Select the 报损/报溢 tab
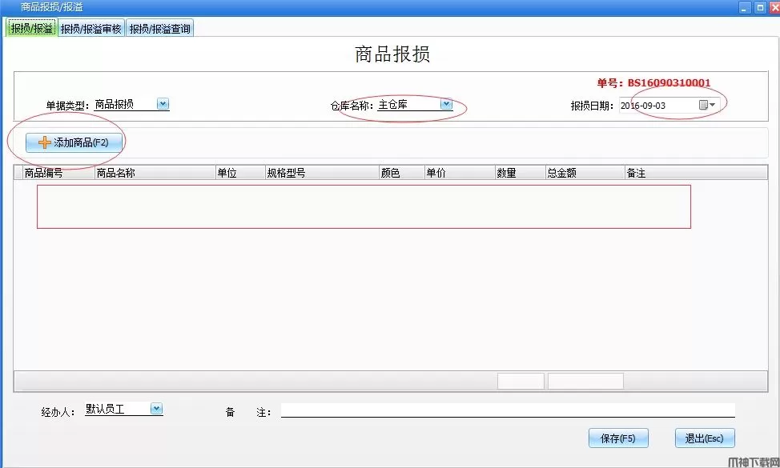780x468 pixels. coord(31,29)
